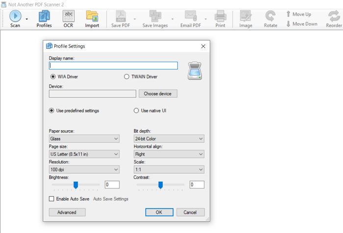This screenshot has height=233, width=343.
Task: Open the Scan dropdown arrow
Action: coord(26,19)
